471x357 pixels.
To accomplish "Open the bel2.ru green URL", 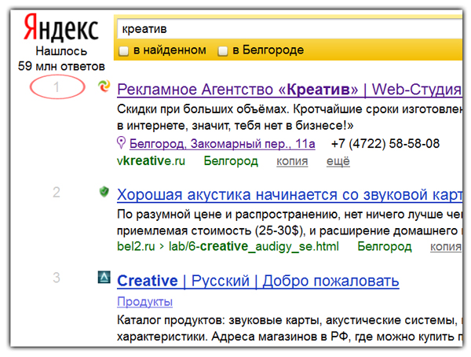I will [x=136, y=247].
